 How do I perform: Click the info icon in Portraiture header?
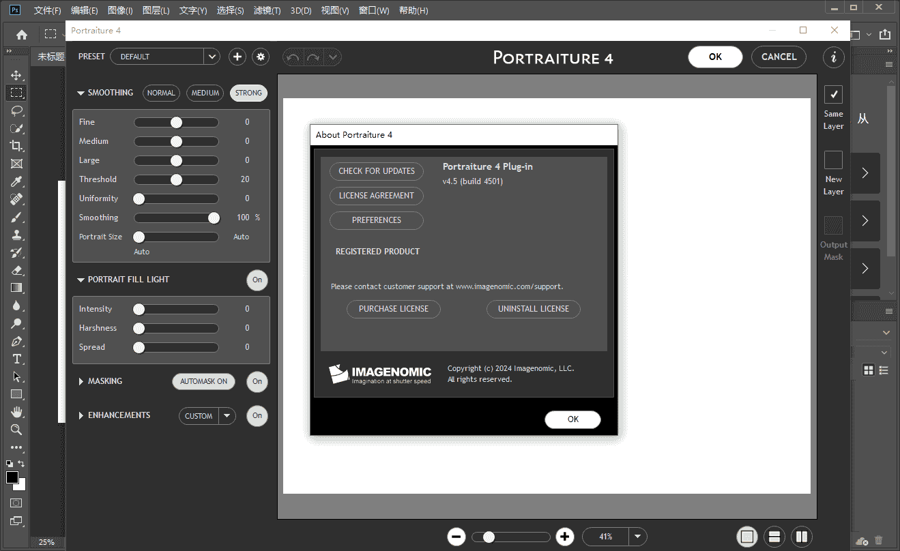tap(833, 57)
